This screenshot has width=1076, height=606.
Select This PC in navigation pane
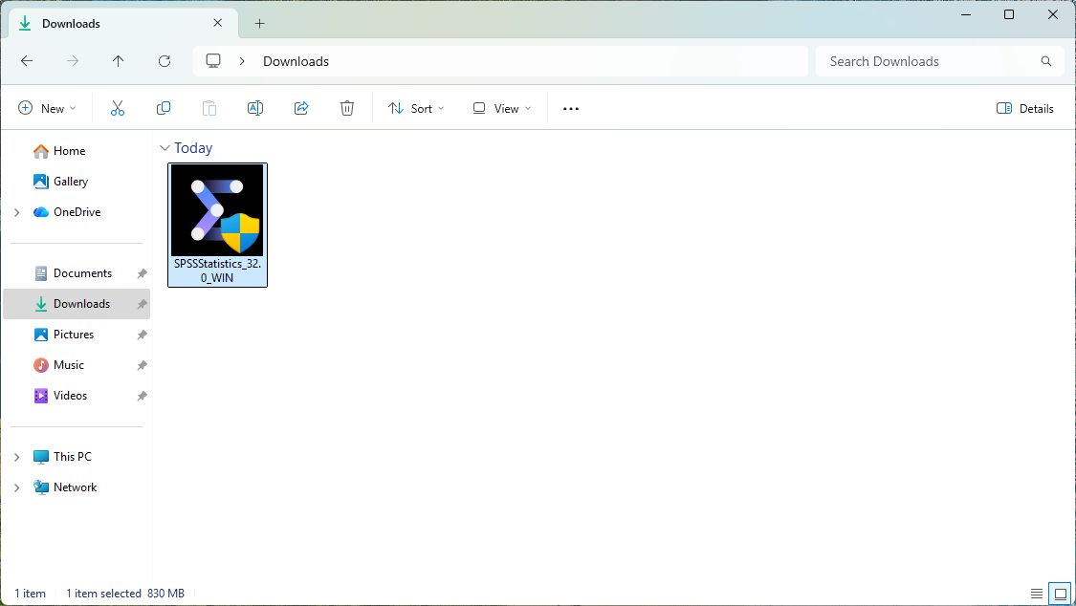[72, 457]
